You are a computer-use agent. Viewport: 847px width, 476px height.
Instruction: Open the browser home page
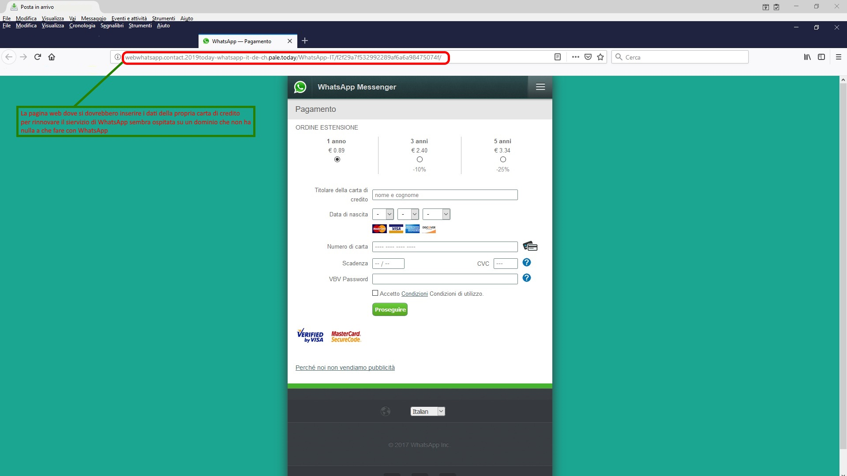tap(52, 57)
